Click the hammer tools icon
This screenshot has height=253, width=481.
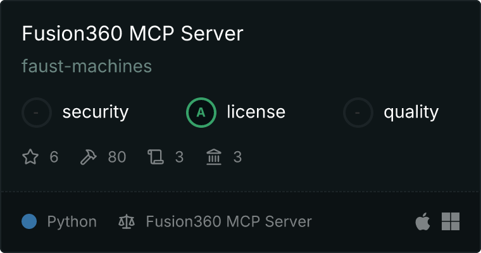pos(89,157)
